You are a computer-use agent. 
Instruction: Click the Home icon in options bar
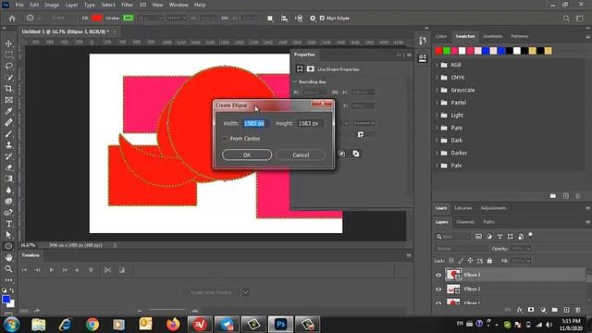pyautogui.click(x=12, y=18)
